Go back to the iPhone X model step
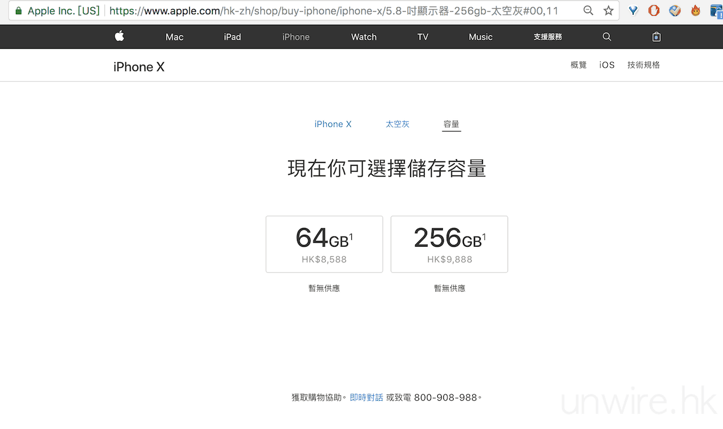Viewport: 723px width, 429px height. point(333,124)
